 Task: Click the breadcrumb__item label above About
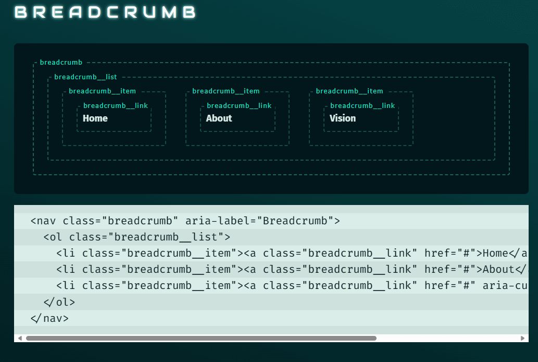(226, 91)
